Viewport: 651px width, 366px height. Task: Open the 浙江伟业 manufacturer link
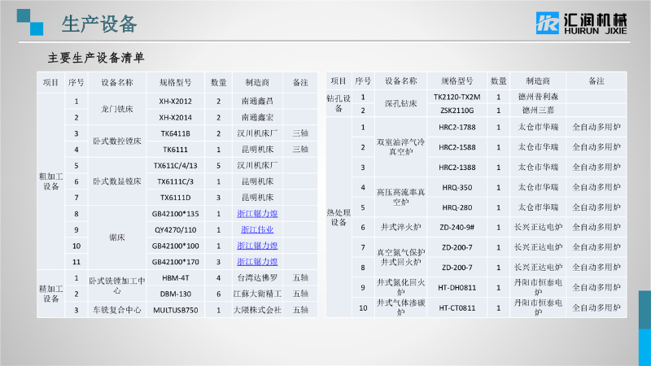tap(257, 229)
